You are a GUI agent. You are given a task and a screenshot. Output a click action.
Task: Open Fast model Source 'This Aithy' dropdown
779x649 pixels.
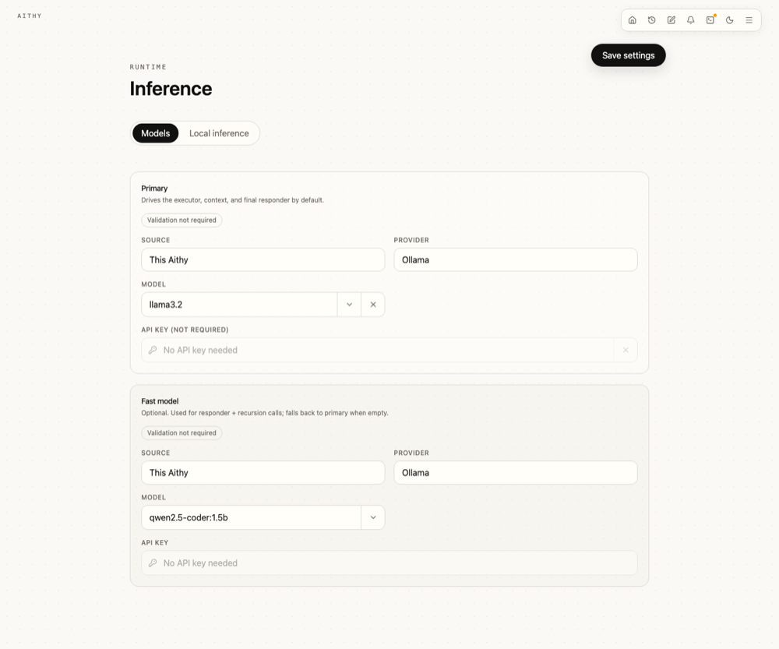point(263,473)
